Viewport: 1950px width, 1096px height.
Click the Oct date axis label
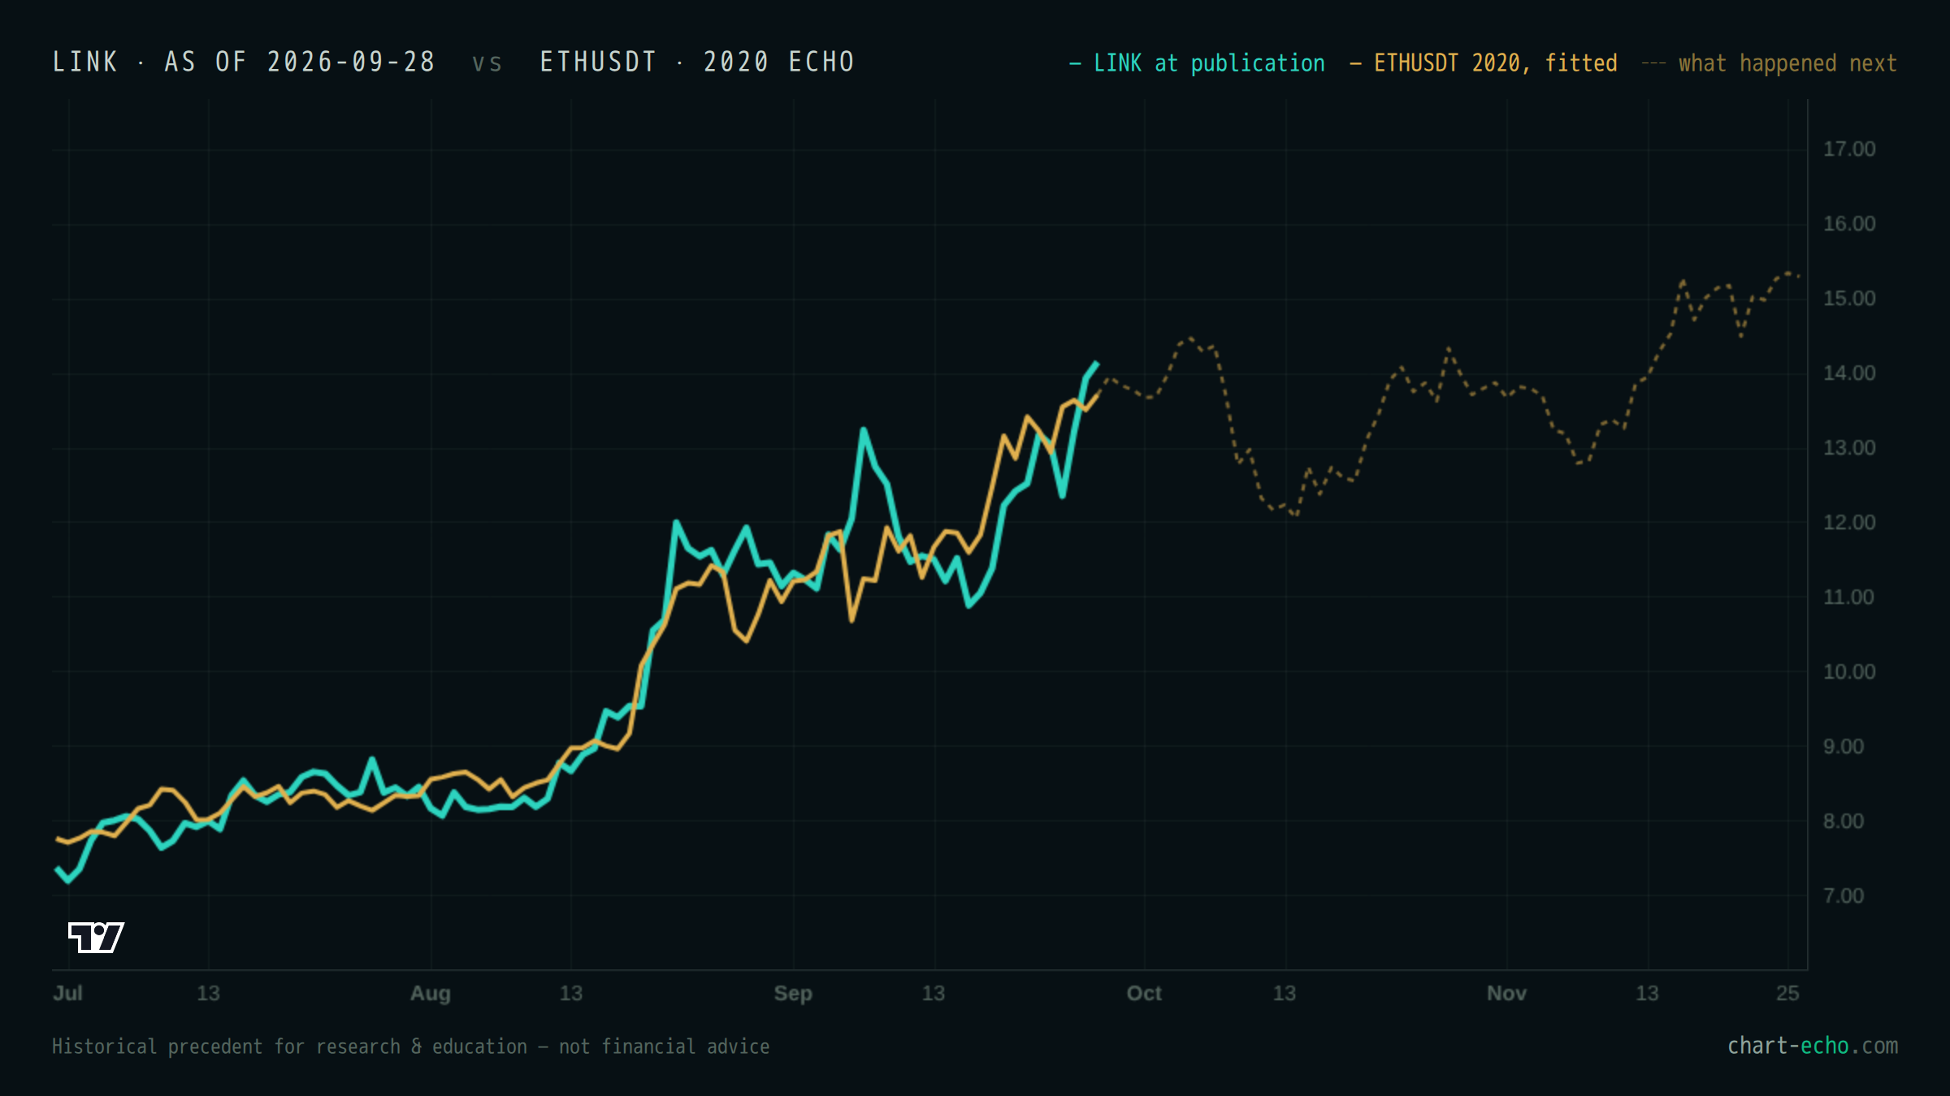click(x=1144, y=993)
